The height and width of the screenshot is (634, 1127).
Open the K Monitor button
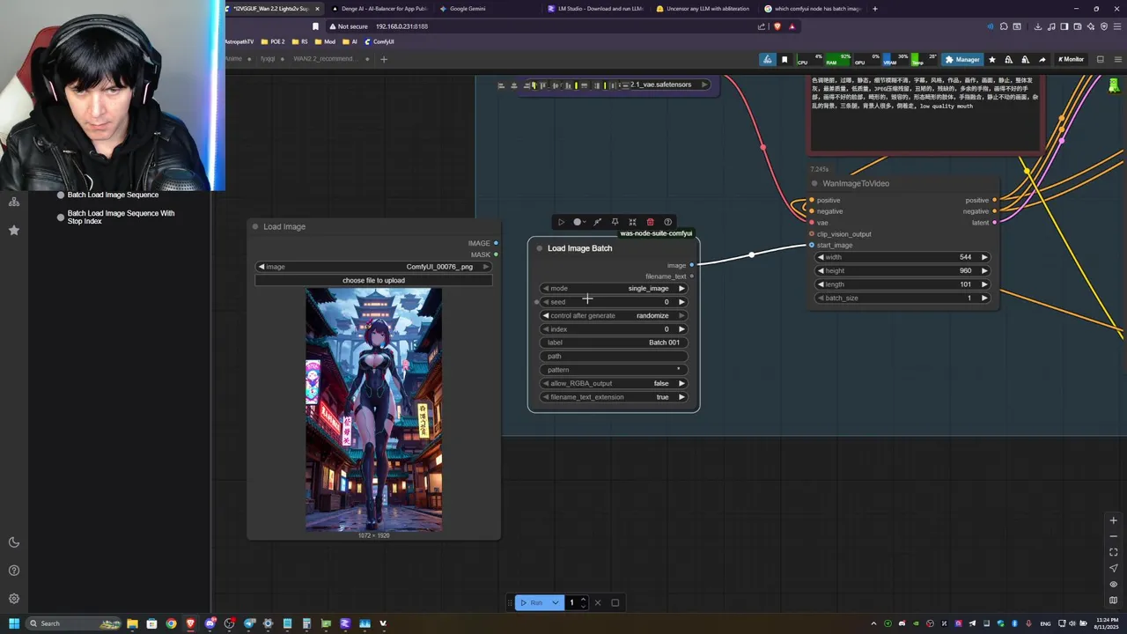tap(1071, 59)
